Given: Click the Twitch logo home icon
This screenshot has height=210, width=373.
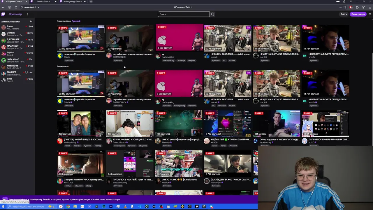Looking at the screenshot, I should [x=3, y=14].
